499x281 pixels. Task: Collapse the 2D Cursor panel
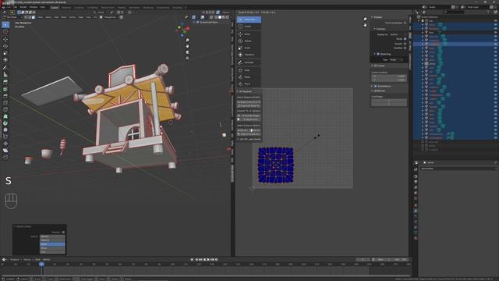372,66
